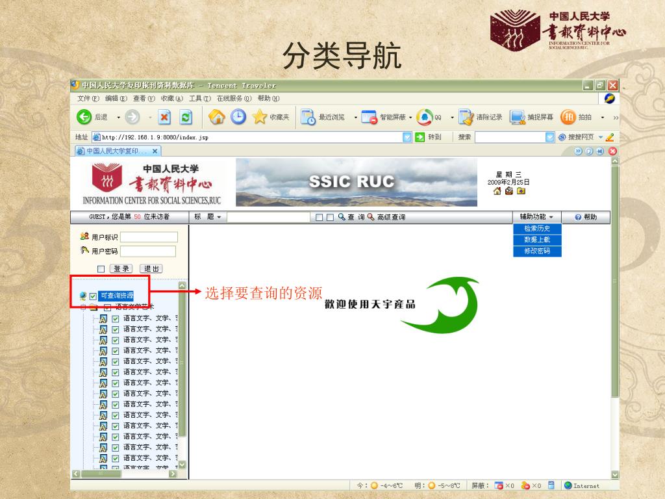Image resolution: width=665 pixels, height=499 pixels.
Task: Click the gray Forward arrow icon
Action: tap(132, 117)
